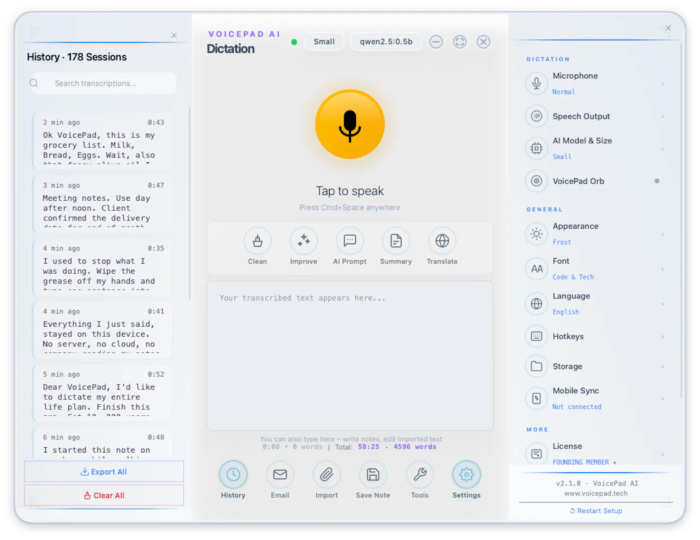Click the Restart Setup link

(596, 511)
